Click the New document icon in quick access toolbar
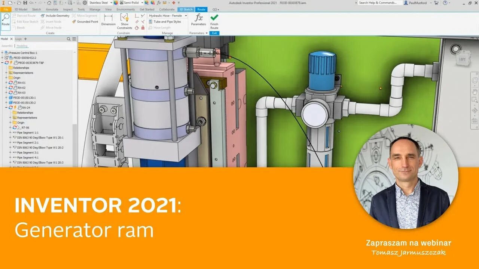The width and height of the screenshot is (479, 269). [x=10, y=3]
